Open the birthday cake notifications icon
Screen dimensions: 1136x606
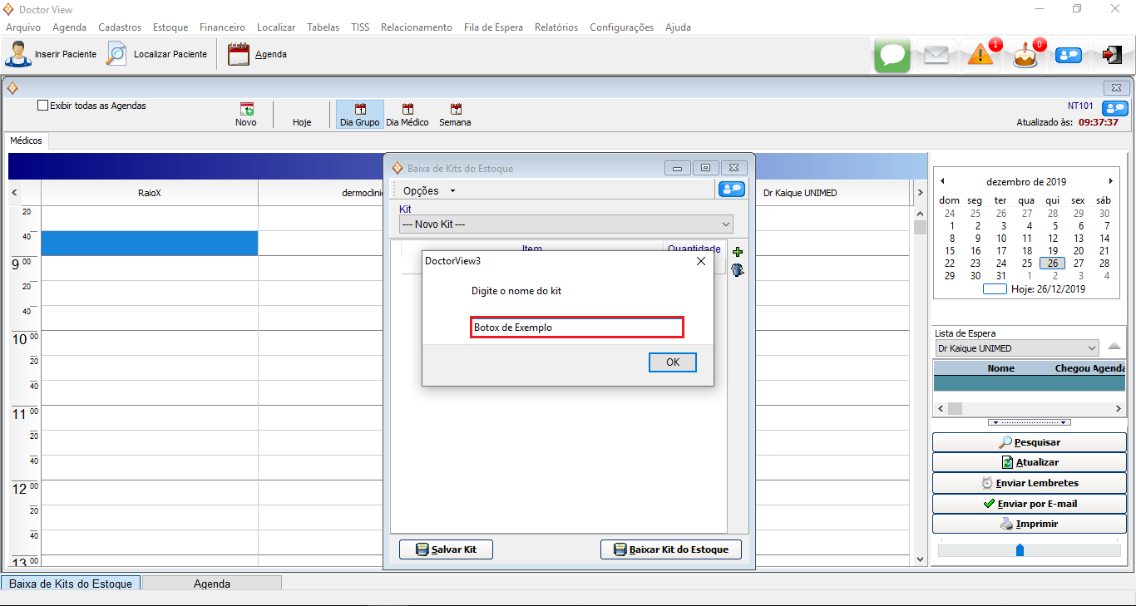tap(1025, 56)
